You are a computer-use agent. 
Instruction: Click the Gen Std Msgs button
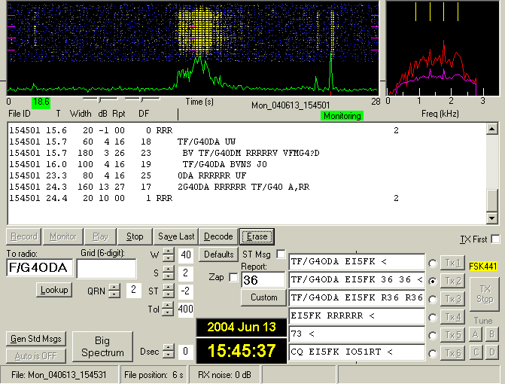35,339
